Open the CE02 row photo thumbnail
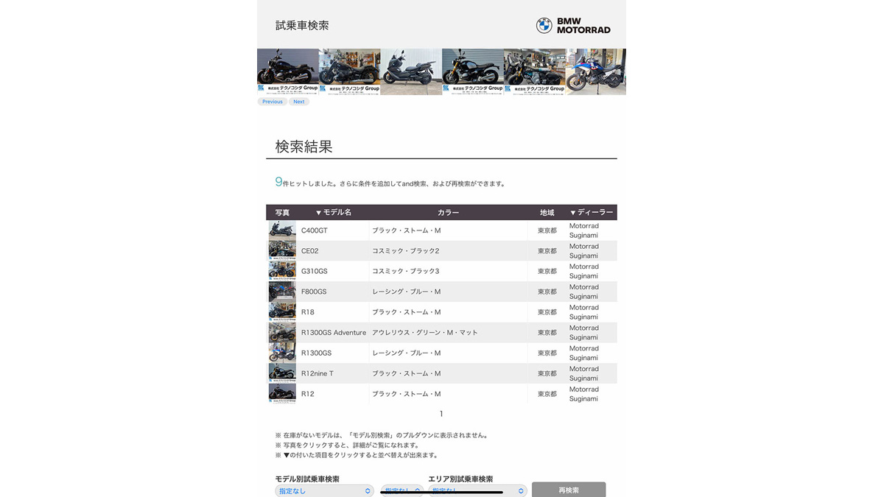This screenshot has width=884, height=497. [282, 251]
